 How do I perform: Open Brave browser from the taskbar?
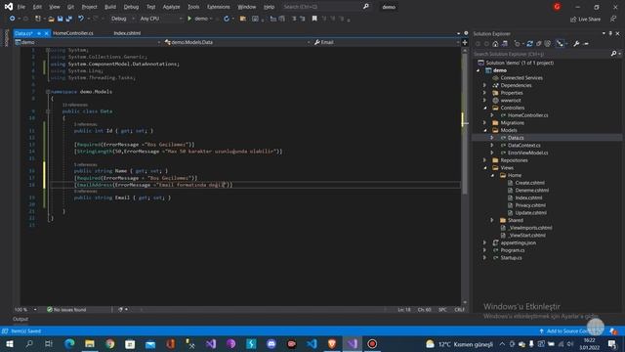point(332,343)
